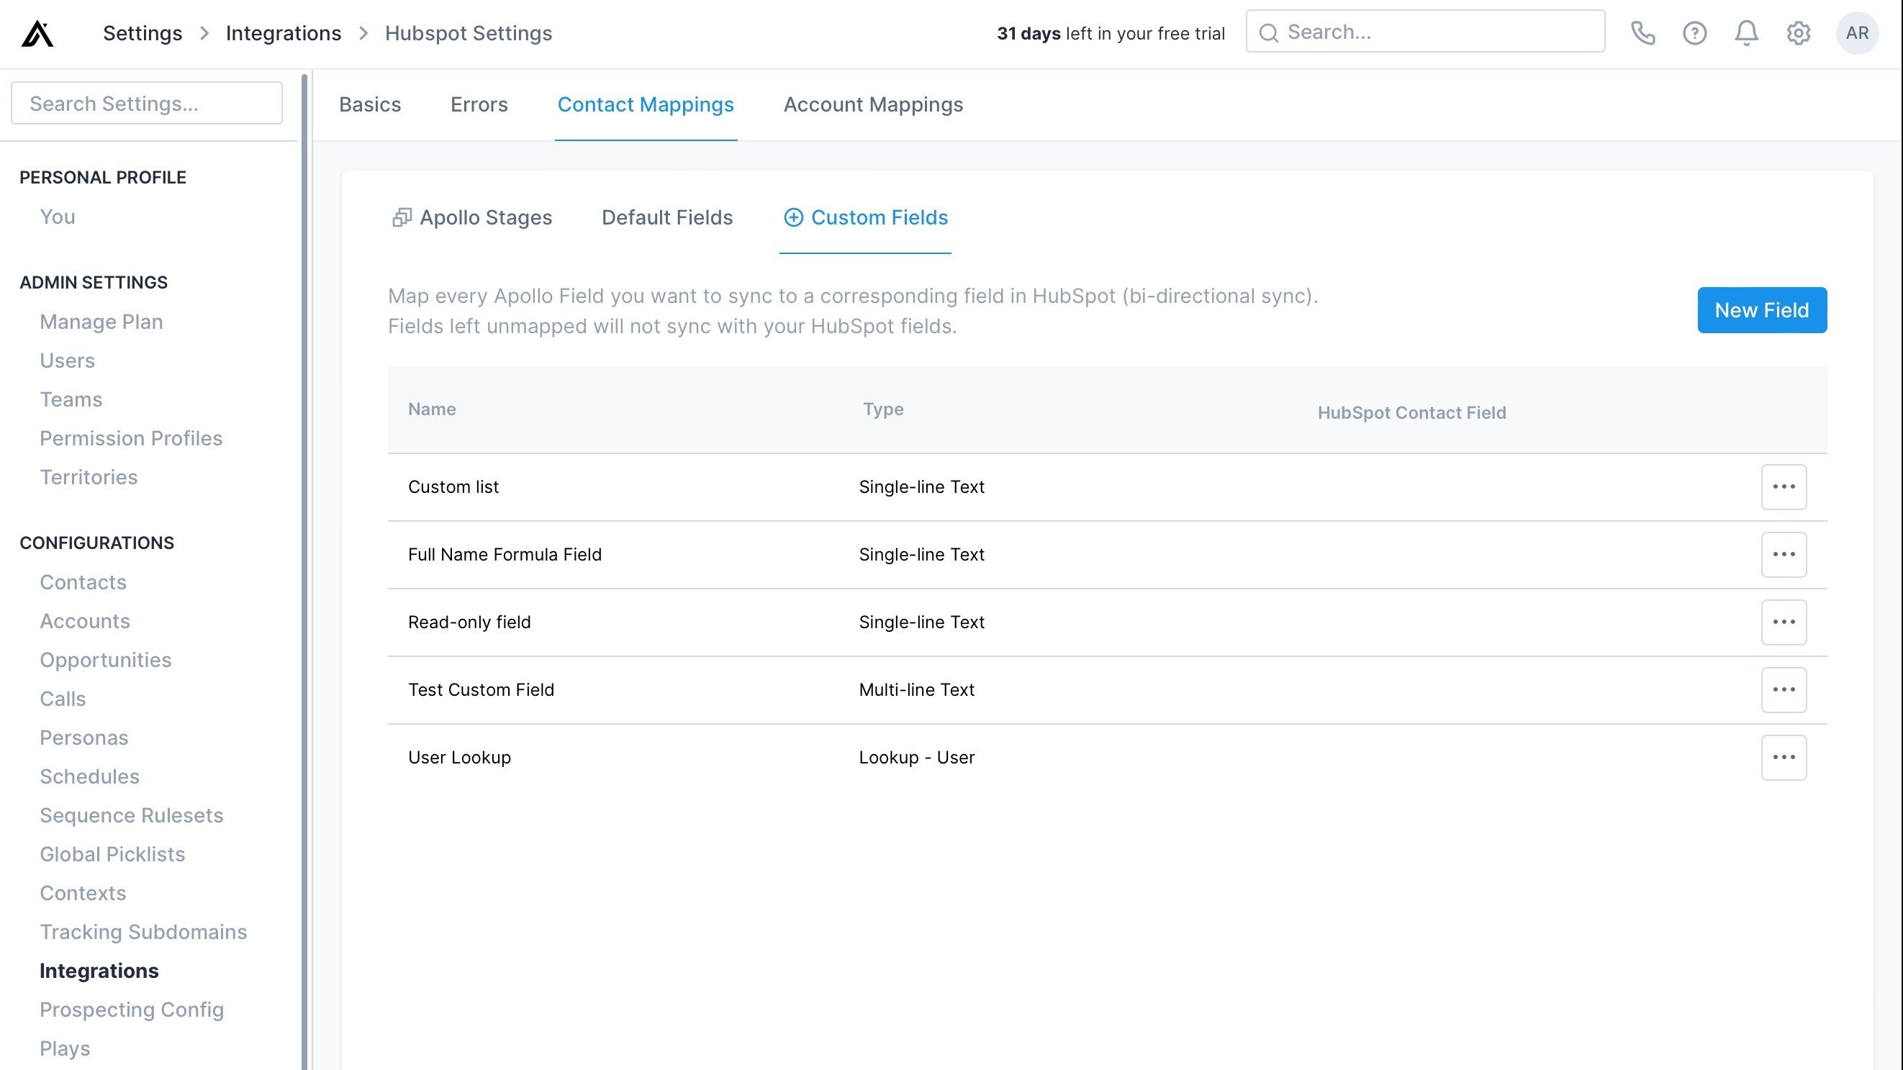Open the Errors tab
The image size is (1903, 1070).
point(479,104)
